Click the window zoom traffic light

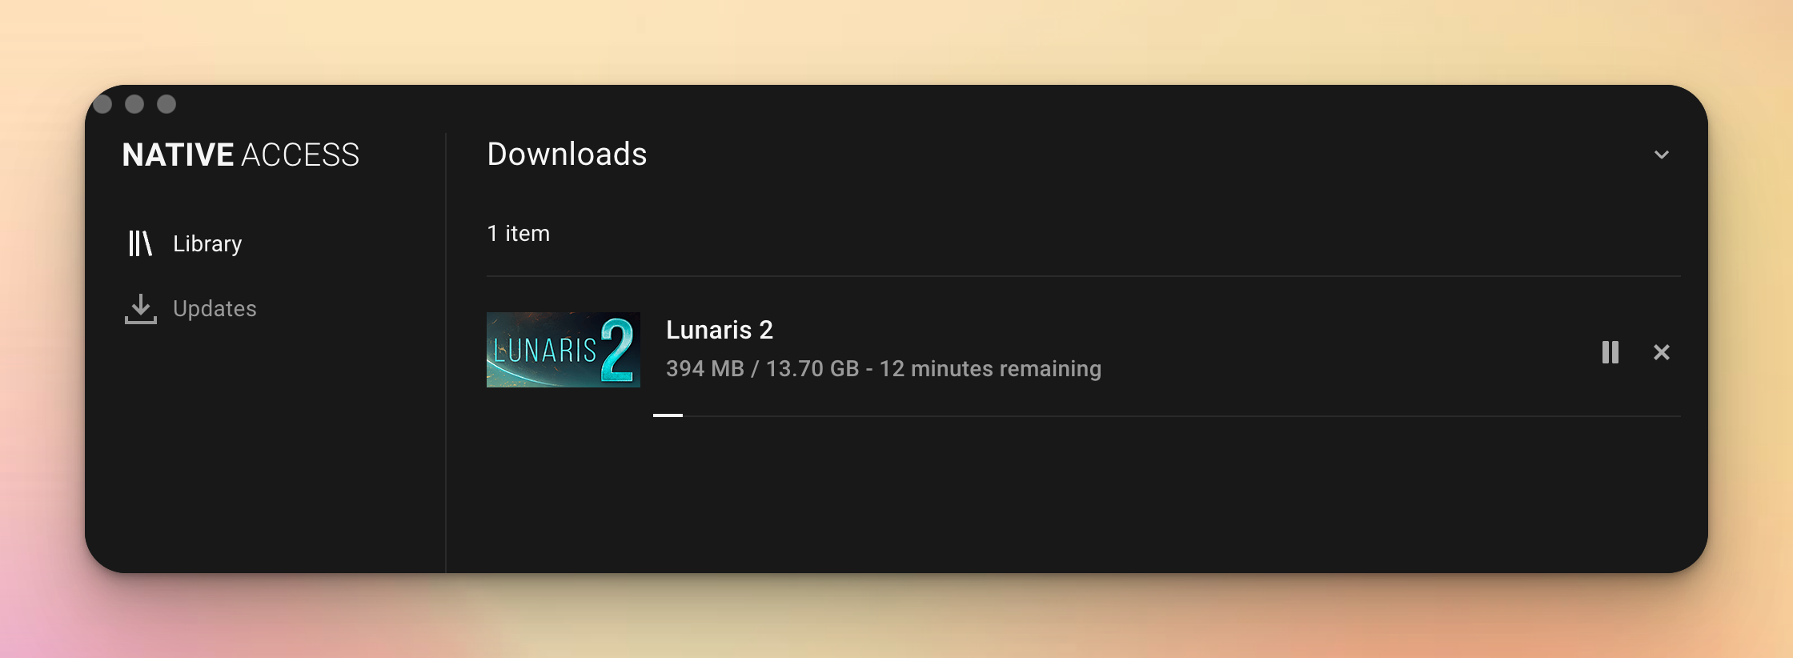point(166,104)
